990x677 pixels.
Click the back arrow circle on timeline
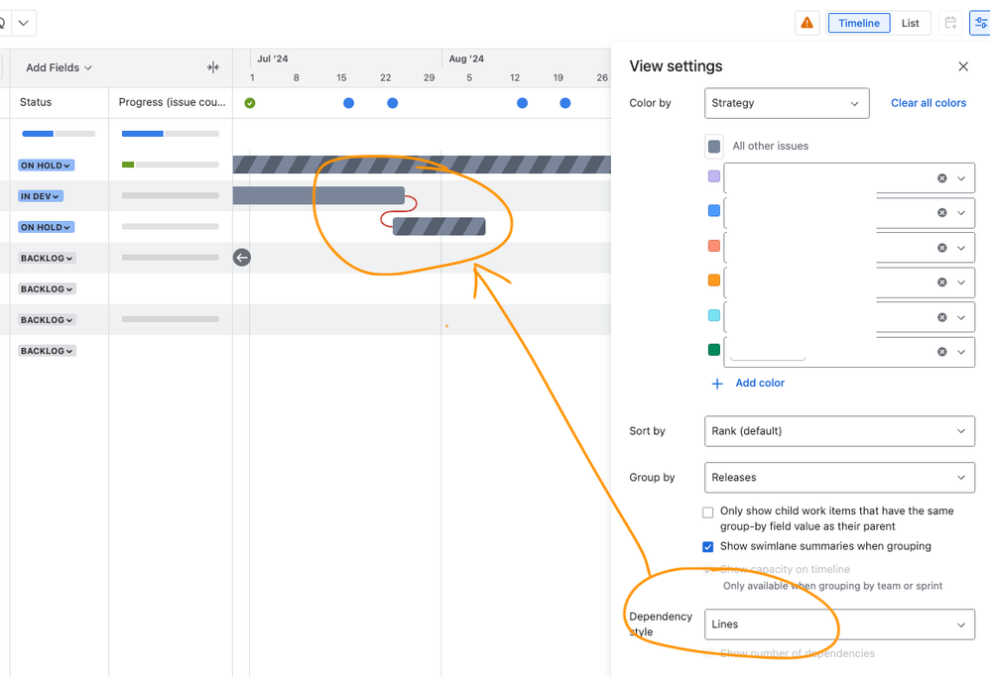click(x=242, y=258)
